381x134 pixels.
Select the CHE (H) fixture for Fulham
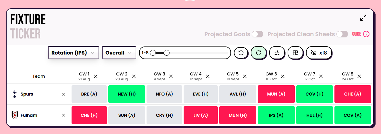coord(89,115)
